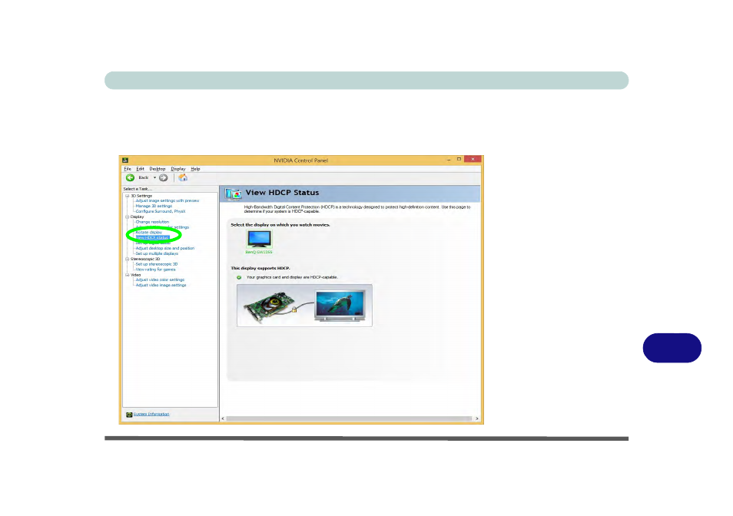The height and width of the screenshot is (516, 733).
Task: Open View rating for games
Action: click(156, 270)
